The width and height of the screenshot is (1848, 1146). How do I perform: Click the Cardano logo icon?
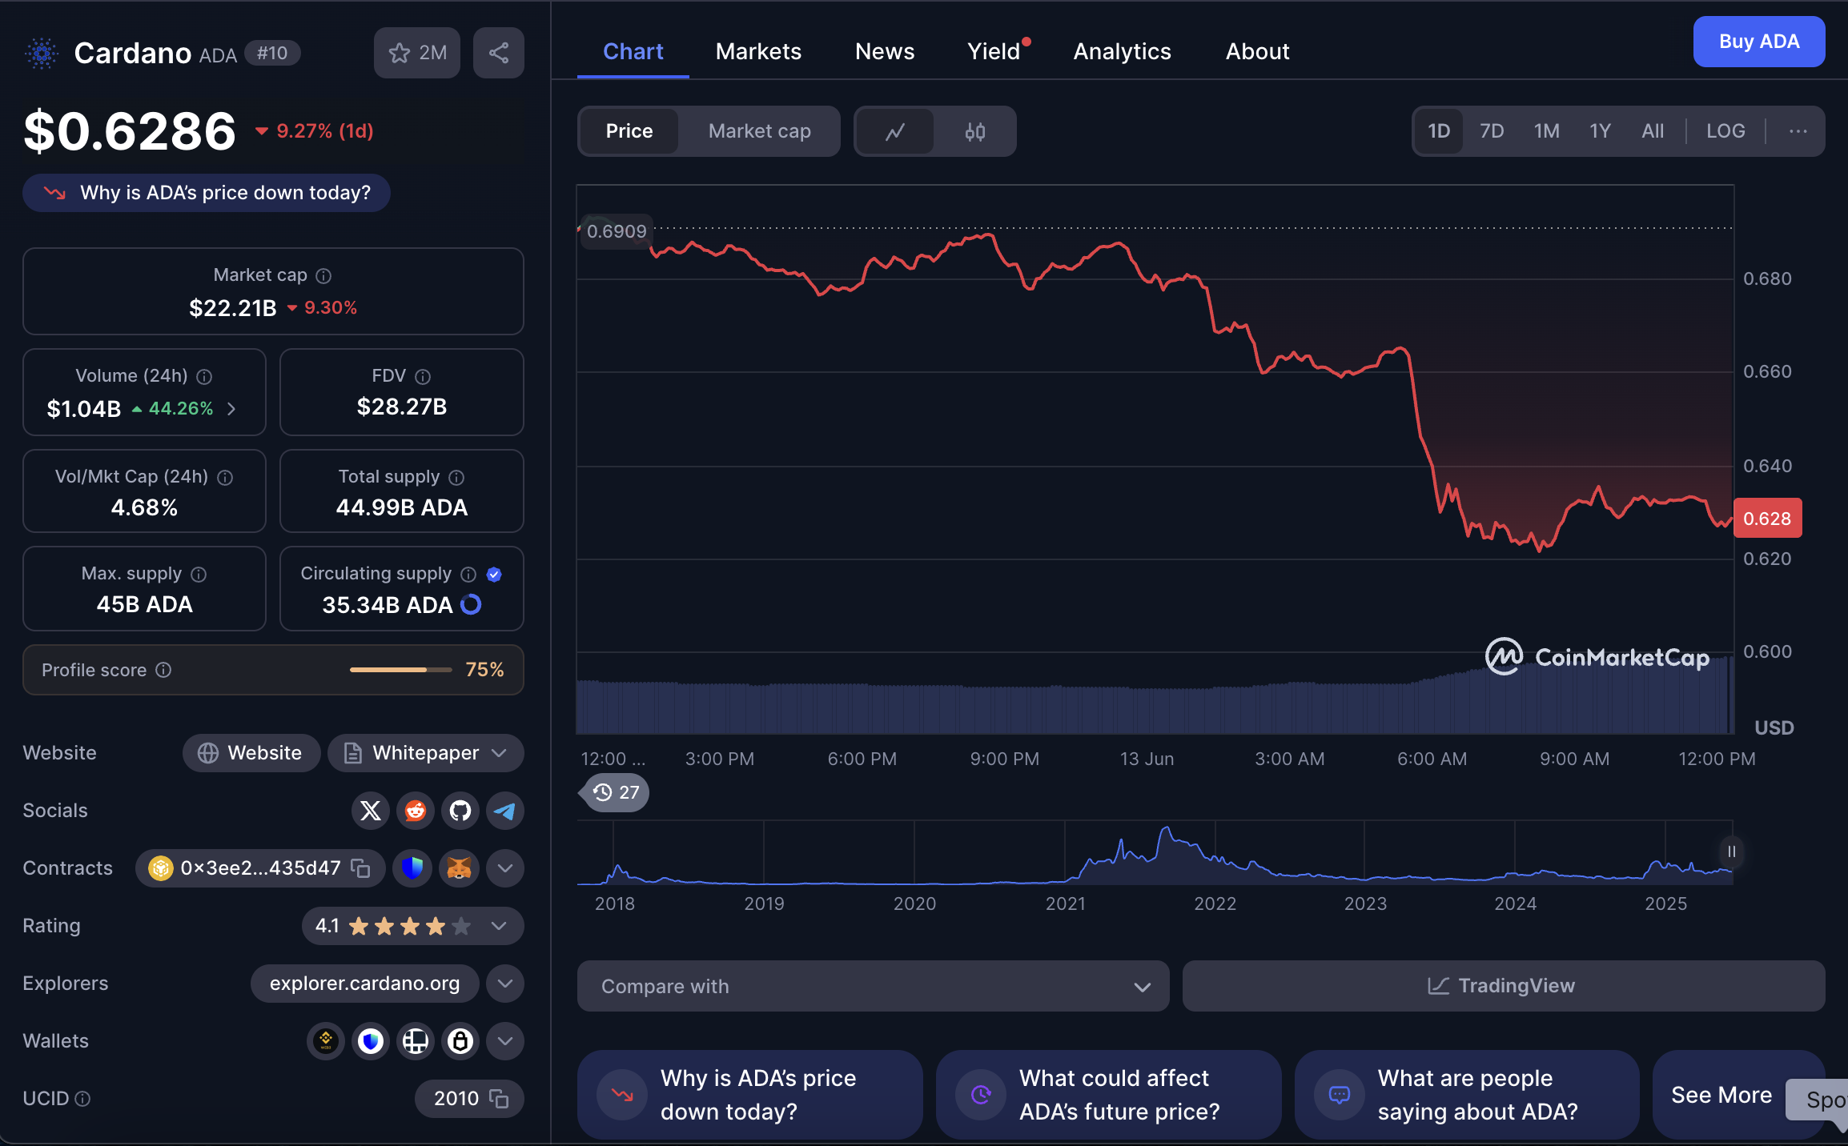coord(42,53)
